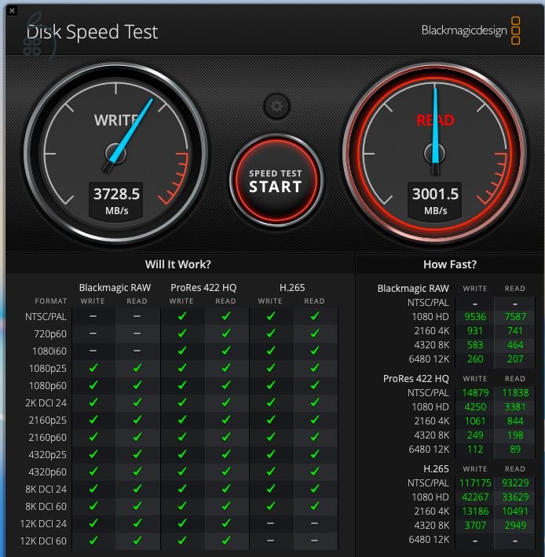Image resolution: width=545 pixels, height=557 pixels.
Task: Click the 4320p60 format row label
Action: 48,471
